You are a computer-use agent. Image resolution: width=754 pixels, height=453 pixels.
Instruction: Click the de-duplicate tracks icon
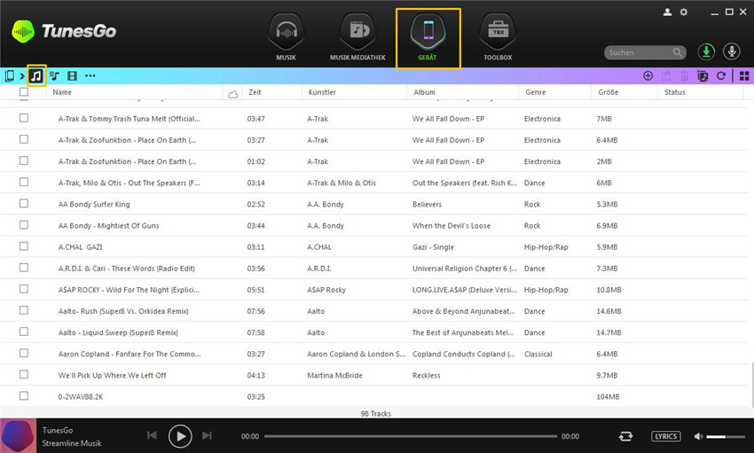tap(703, 76)
